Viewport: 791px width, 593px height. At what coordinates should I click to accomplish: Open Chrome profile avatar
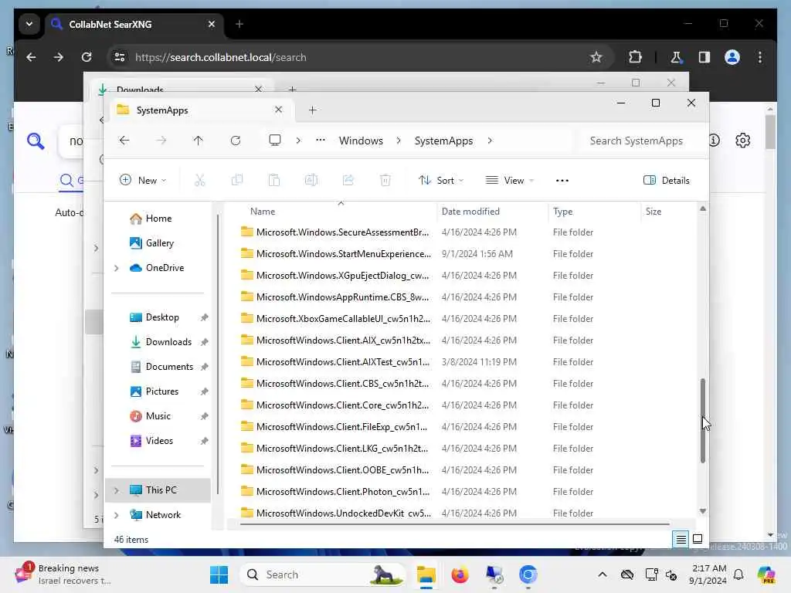732,57
